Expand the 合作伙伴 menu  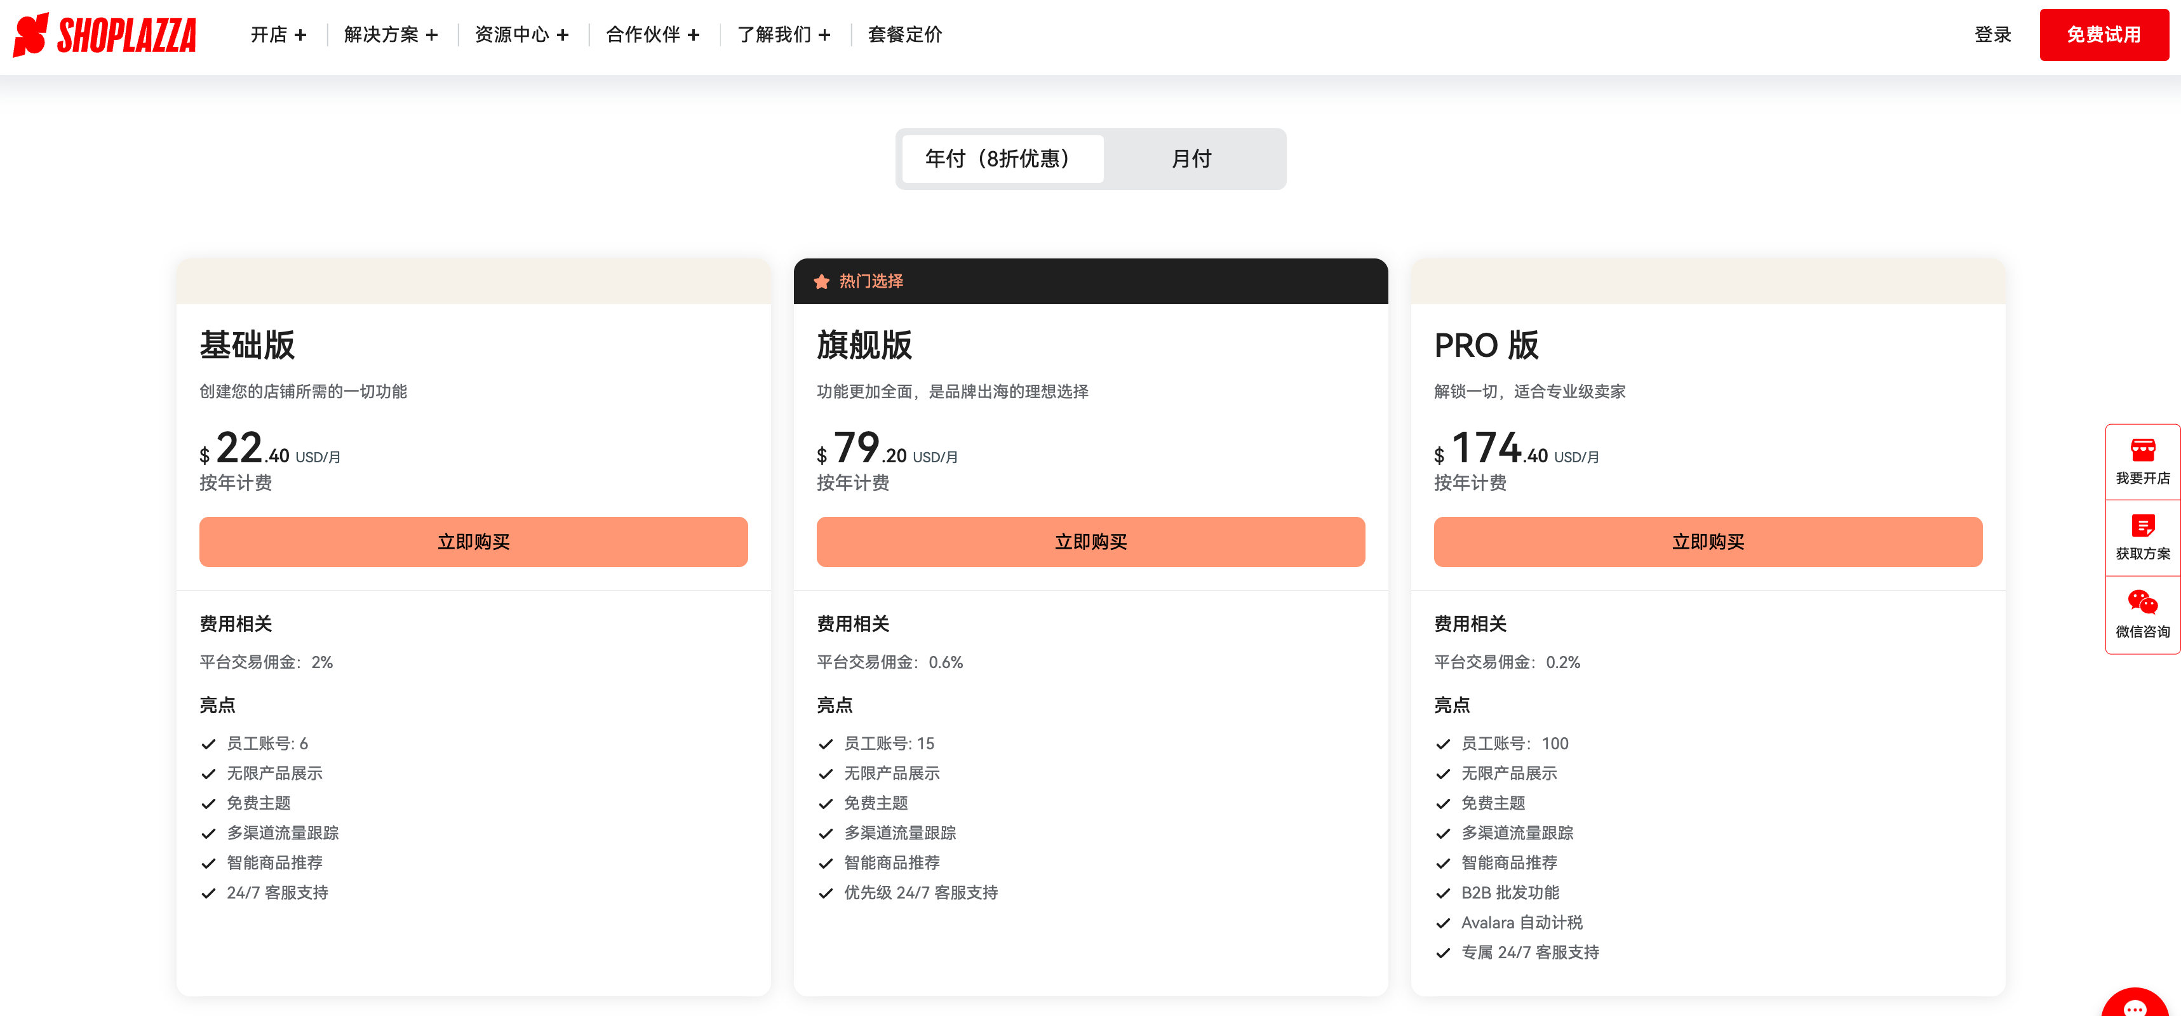[x=650, y=35]
